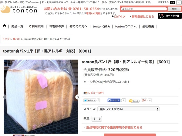Open the 会社概要 menu item

click(x=148, y=26)
